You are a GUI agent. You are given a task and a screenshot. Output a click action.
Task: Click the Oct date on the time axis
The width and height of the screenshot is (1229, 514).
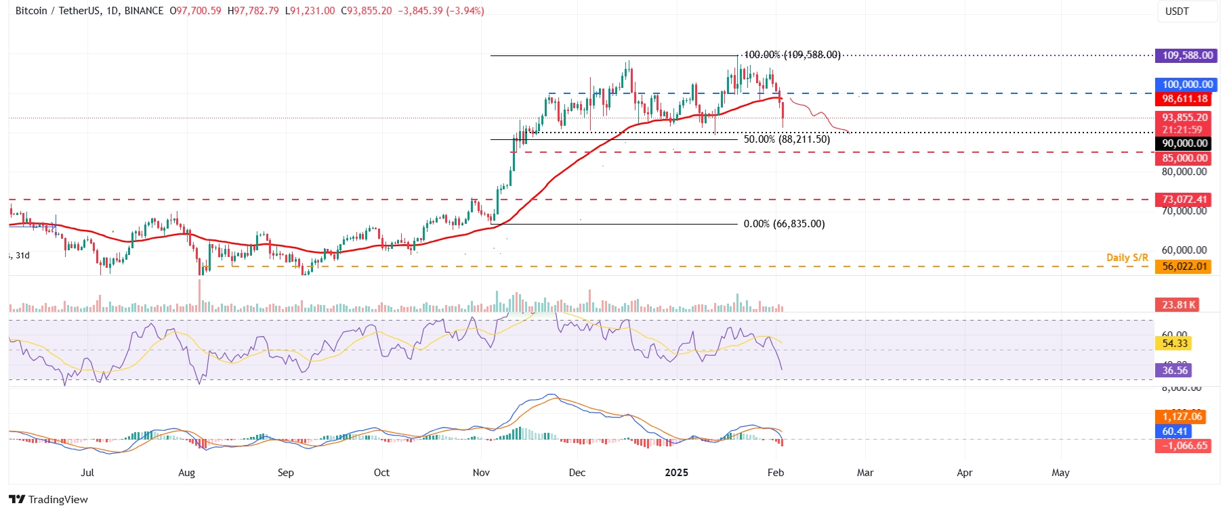coord(382,473)
